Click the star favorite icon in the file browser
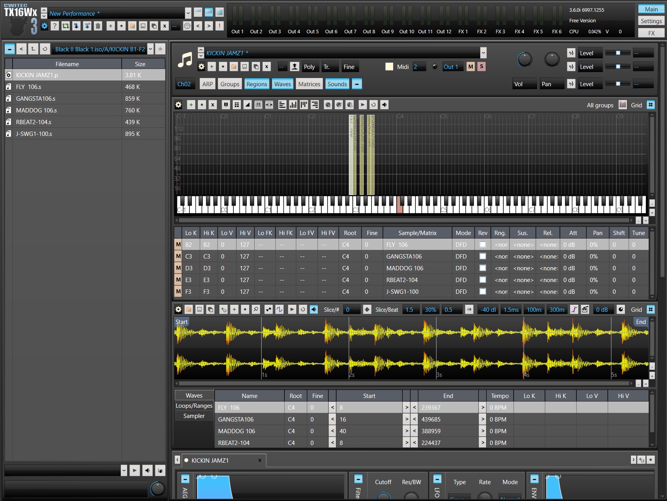Screen dimensions: 667x501 coord(160,49)
